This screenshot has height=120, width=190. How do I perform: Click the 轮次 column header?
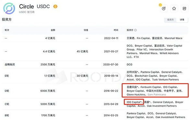coord(7,30)
